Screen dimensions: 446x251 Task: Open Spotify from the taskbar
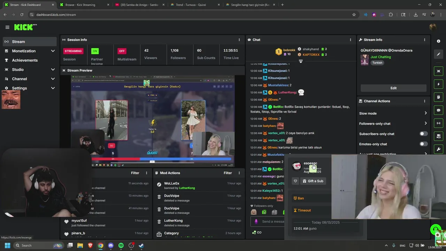pos(121,245)
